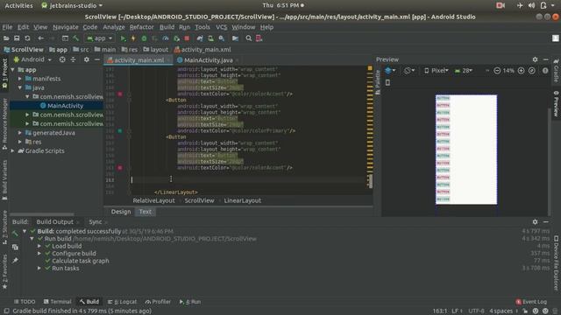Click the layout breadcrumb in navigation bar
The height and width of the screenshot is (315, 561).
coord(156,50)
